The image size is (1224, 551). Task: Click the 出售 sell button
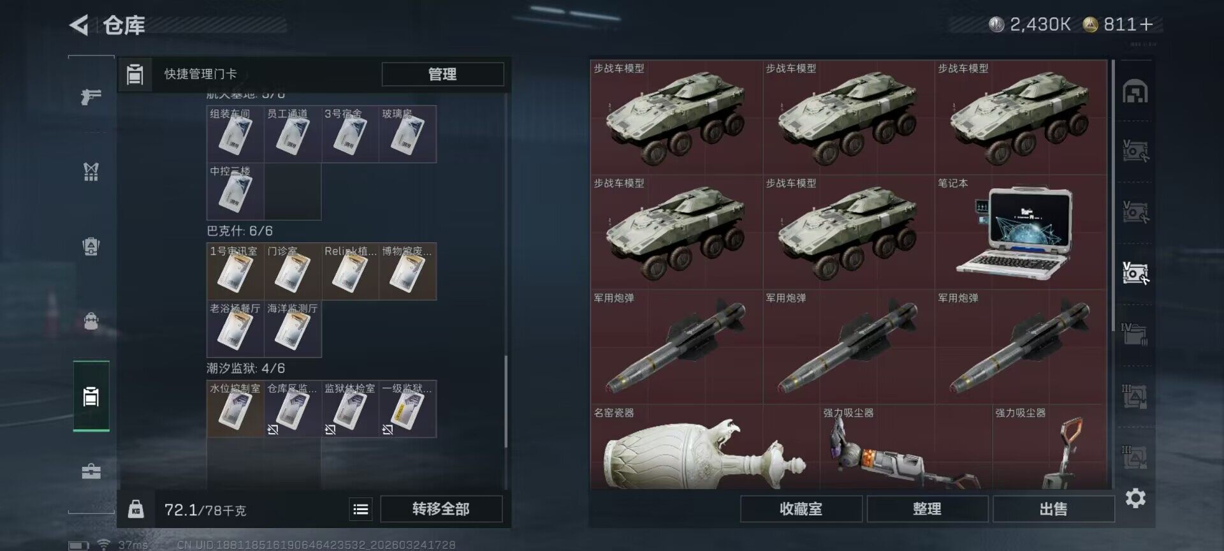point(1053,509)
